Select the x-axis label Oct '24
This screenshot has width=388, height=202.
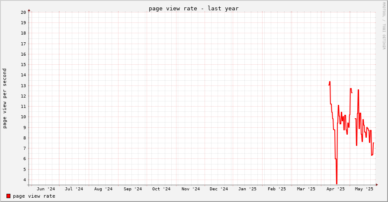[x=161, y=189]
